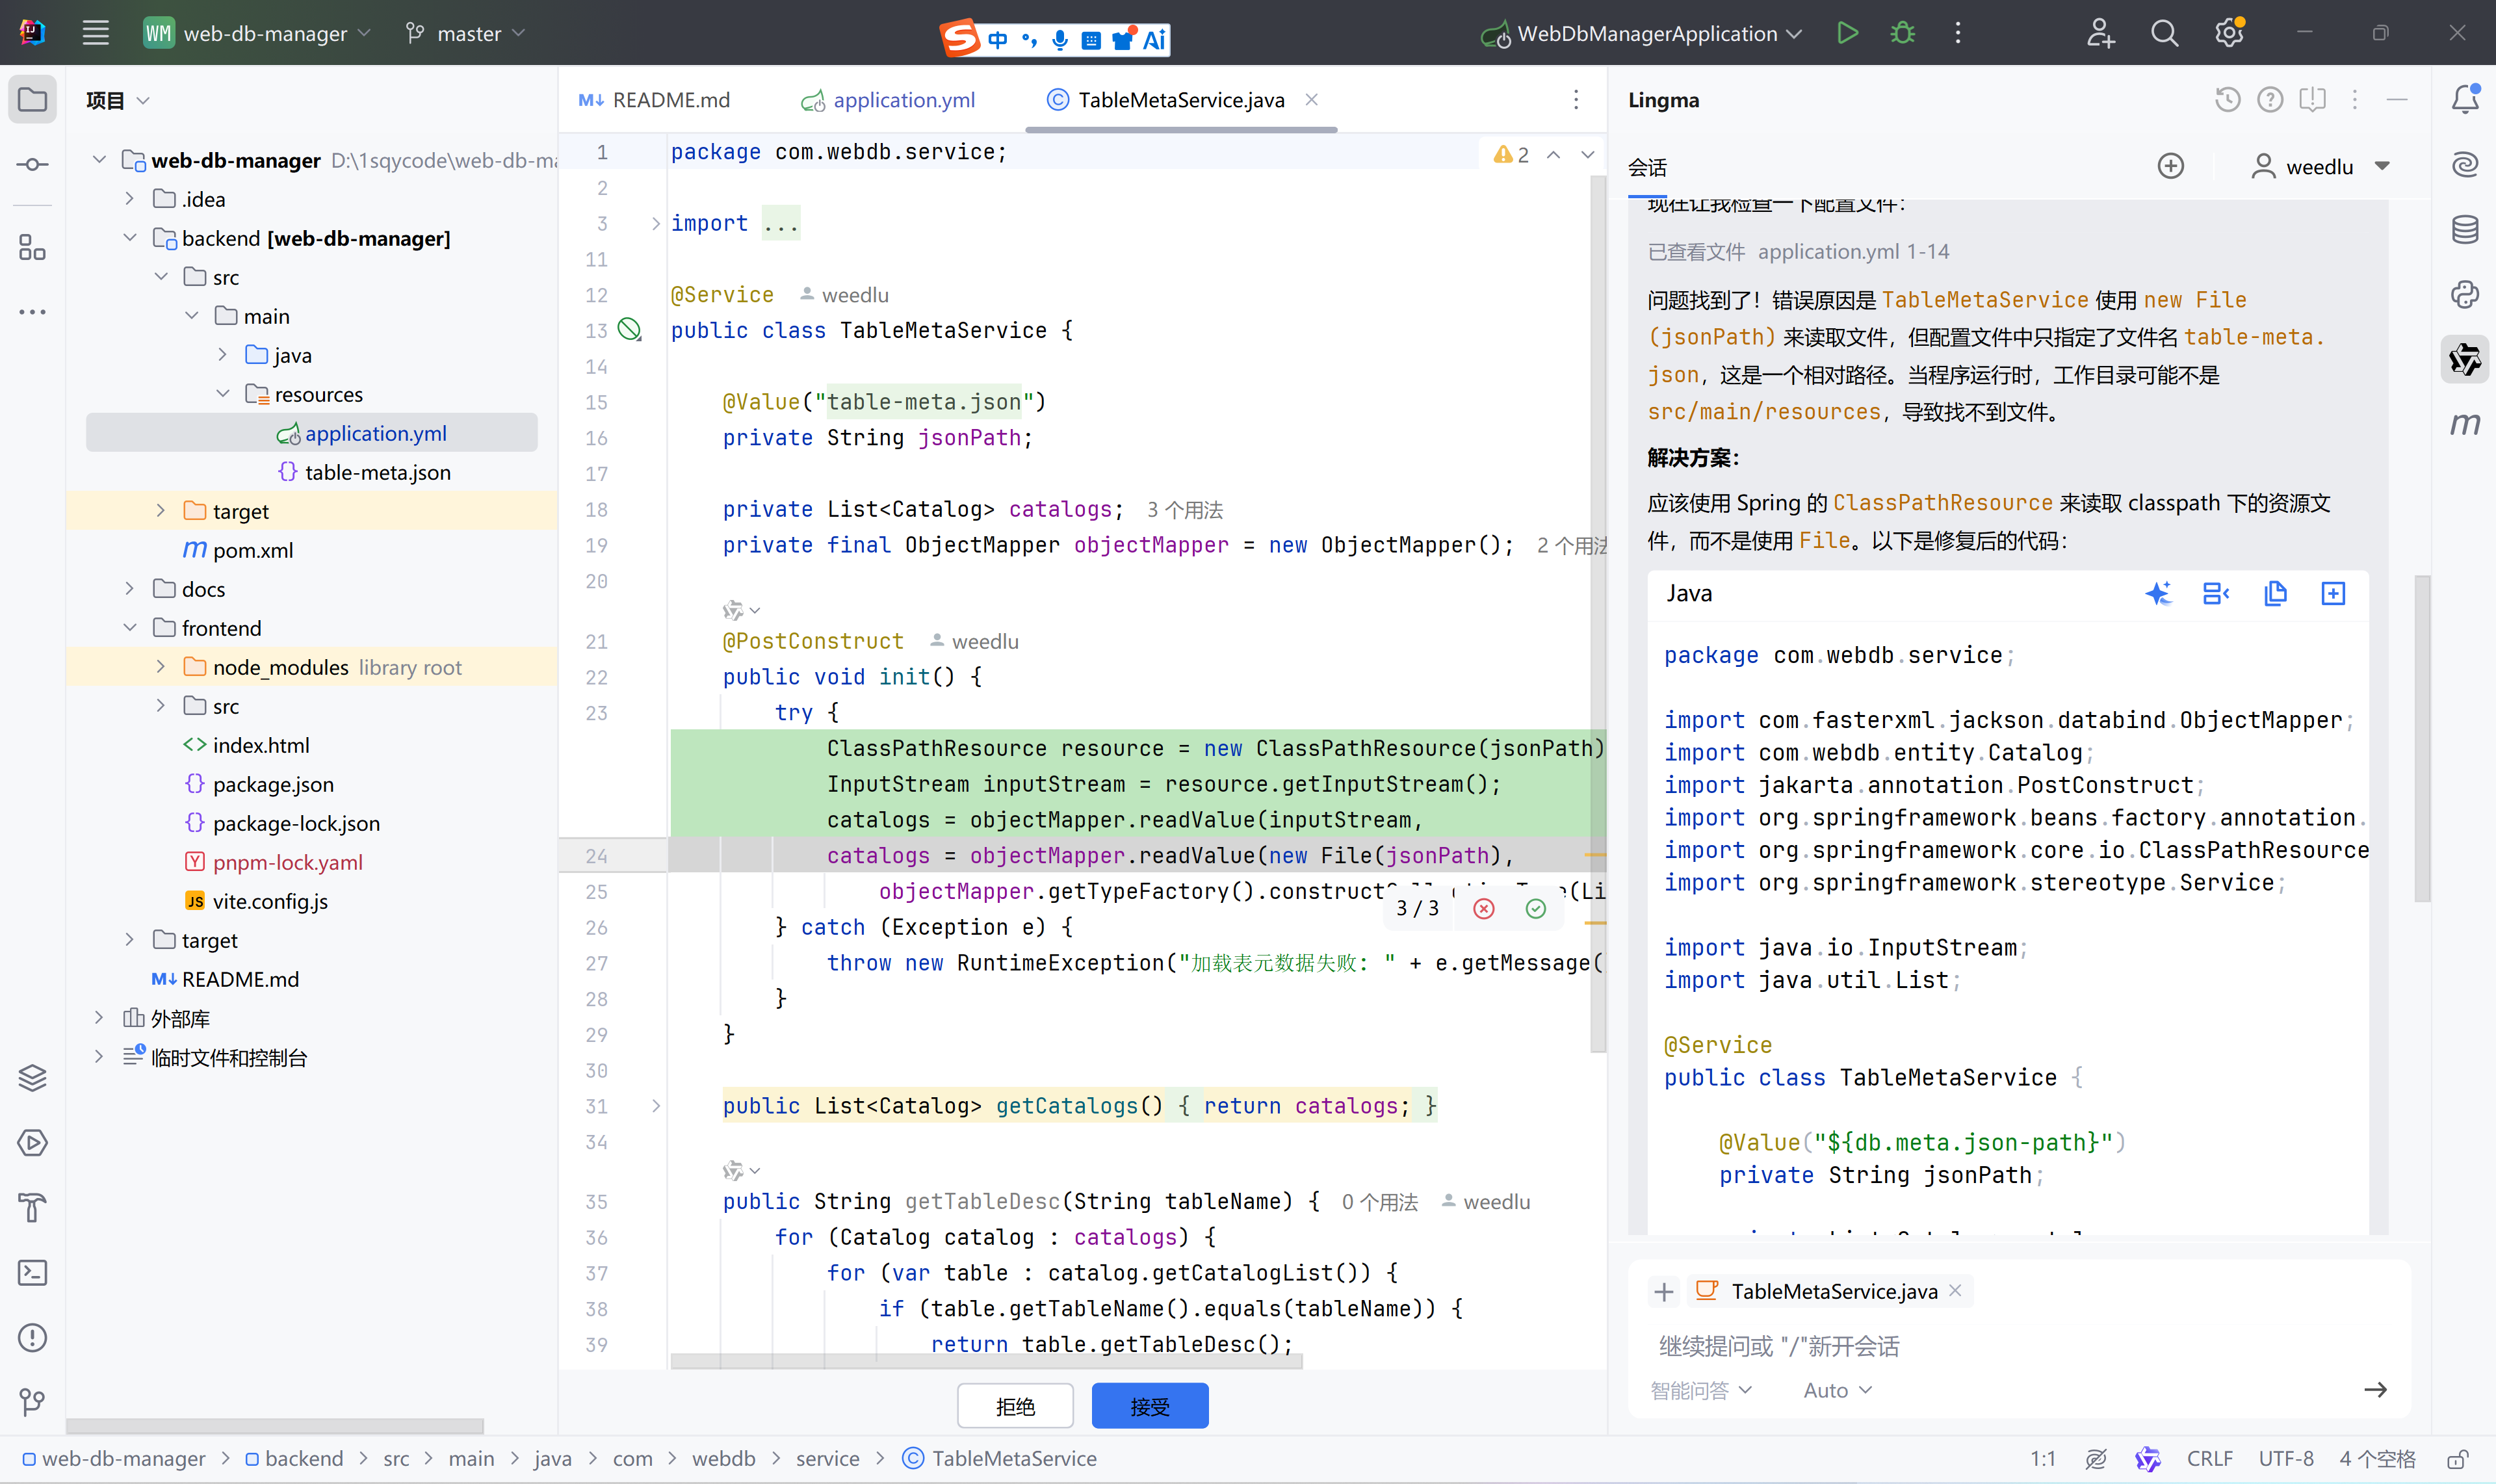
Task: Insert Java code block at cursor
Action: pos(2333,594)
